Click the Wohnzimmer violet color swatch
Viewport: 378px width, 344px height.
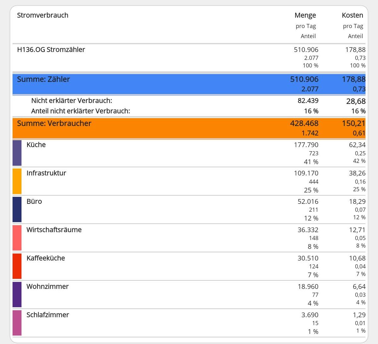(17, 295)
